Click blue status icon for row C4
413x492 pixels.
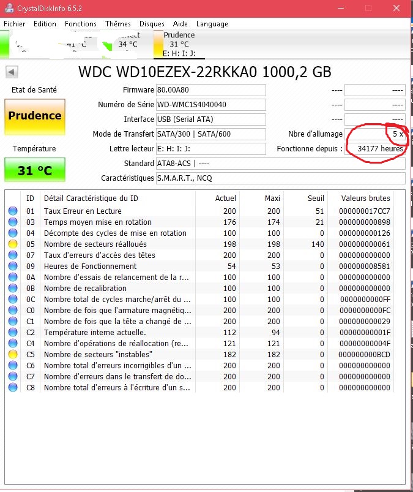click(x=13, y=343)
